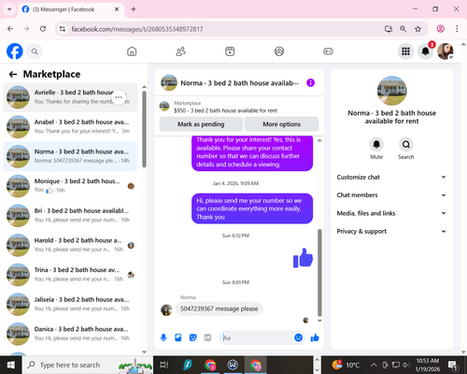Screen dimensions: 467x374
Task: Attach a photo using the image icon
Action: 178,338
